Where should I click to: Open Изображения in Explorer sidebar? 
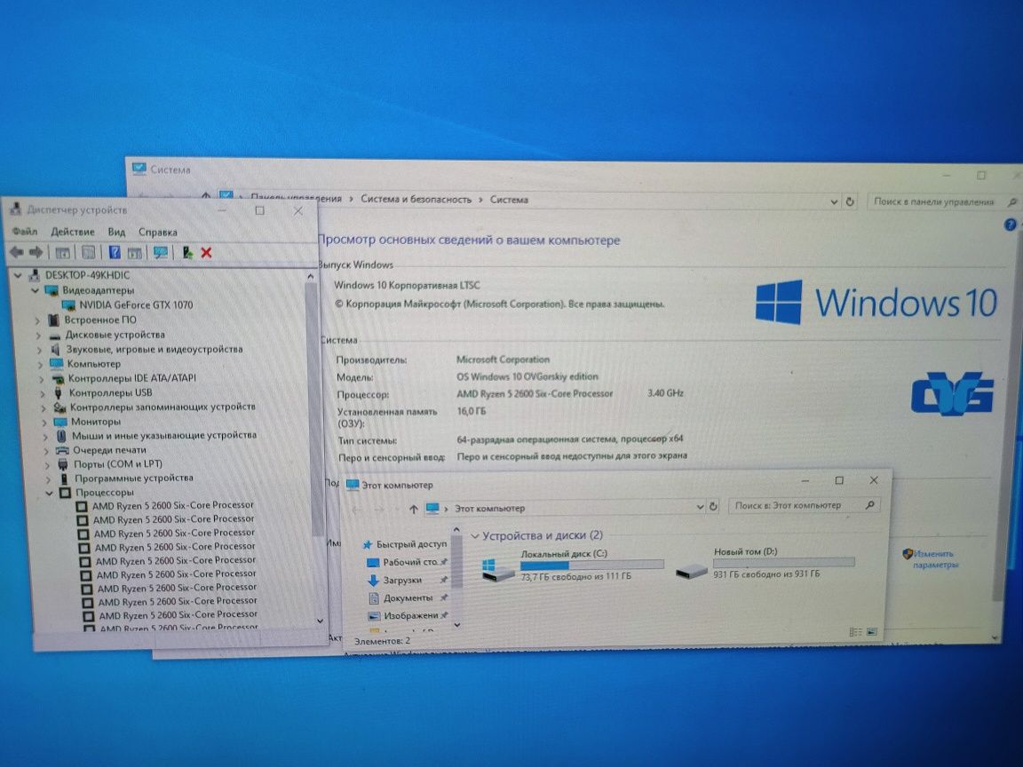click(x=411, y=616)
